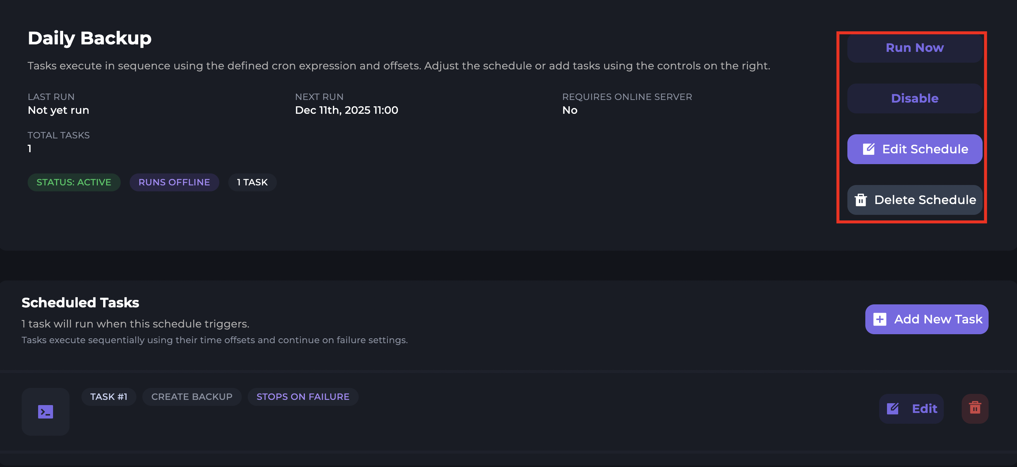1017x467 pixels.
Task: Click the Edit Schedule pencil icon
Action: [x=869, y=149]
